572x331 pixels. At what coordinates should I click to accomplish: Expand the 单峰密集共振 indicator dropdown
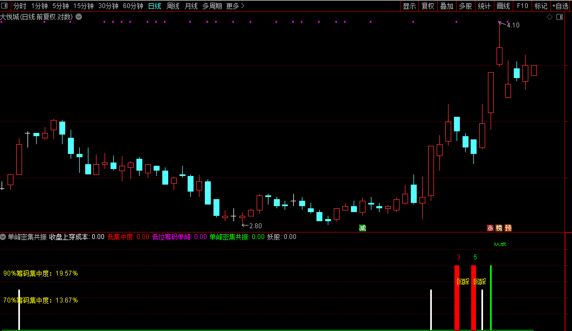(x=3, y=237)
